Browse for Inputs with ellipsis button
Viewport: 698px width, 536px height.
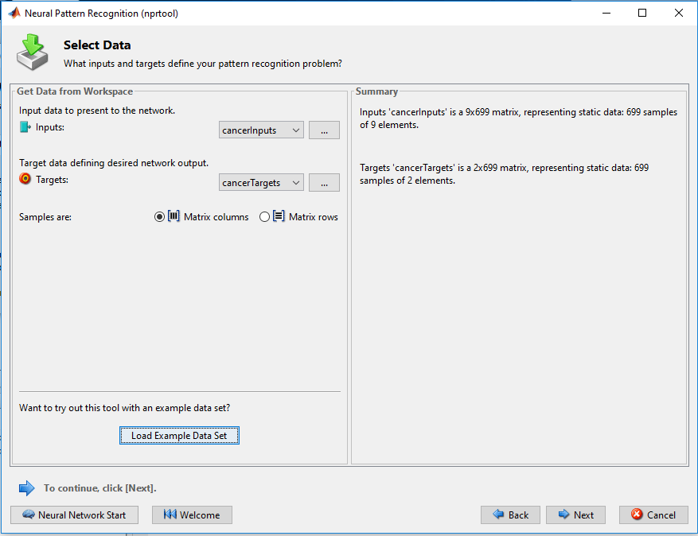coord(324,130)
